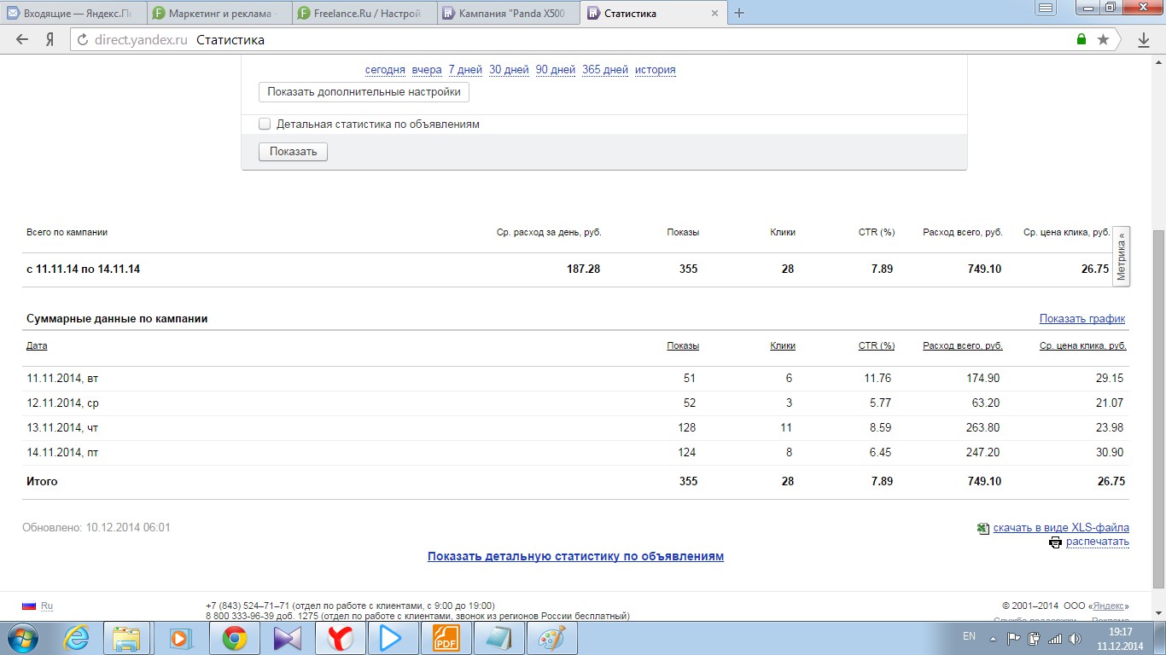
Task: Close the Статистика tab
Action: (715, 14)
